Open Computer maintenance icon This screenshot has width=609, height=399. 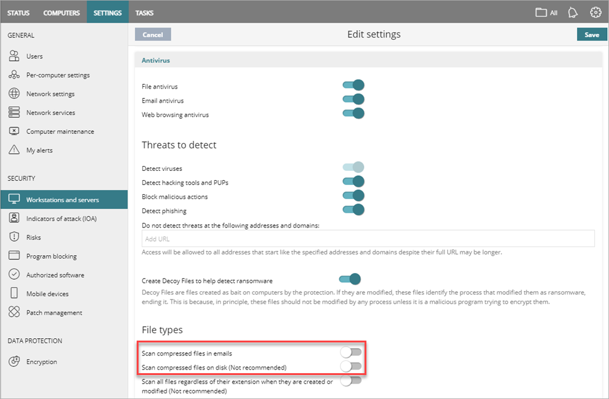(x=14, y=131)
